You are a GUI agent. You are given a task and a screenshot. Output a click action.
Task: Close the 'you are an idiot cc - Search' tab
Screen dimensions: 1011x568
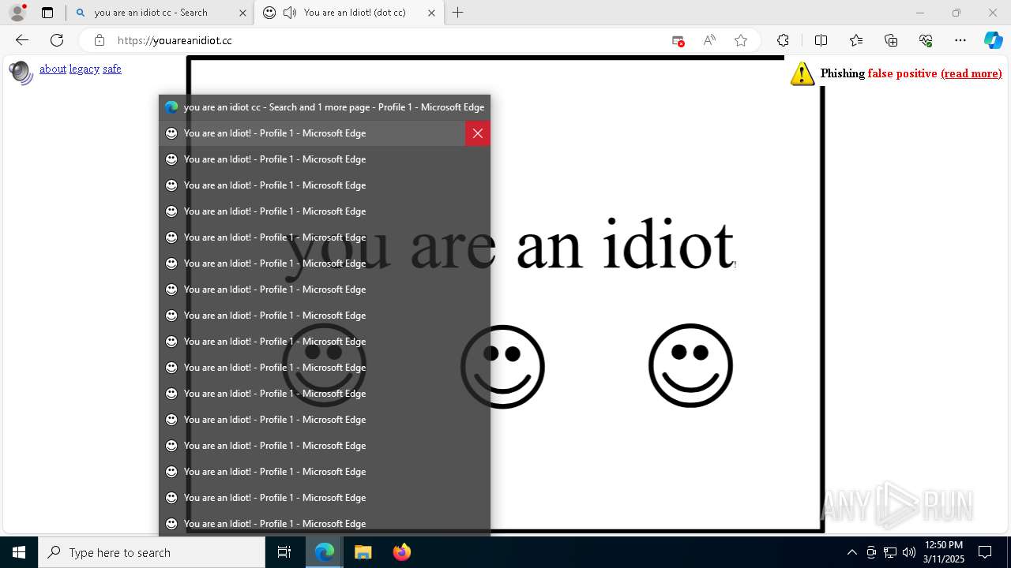coord(242,13)
